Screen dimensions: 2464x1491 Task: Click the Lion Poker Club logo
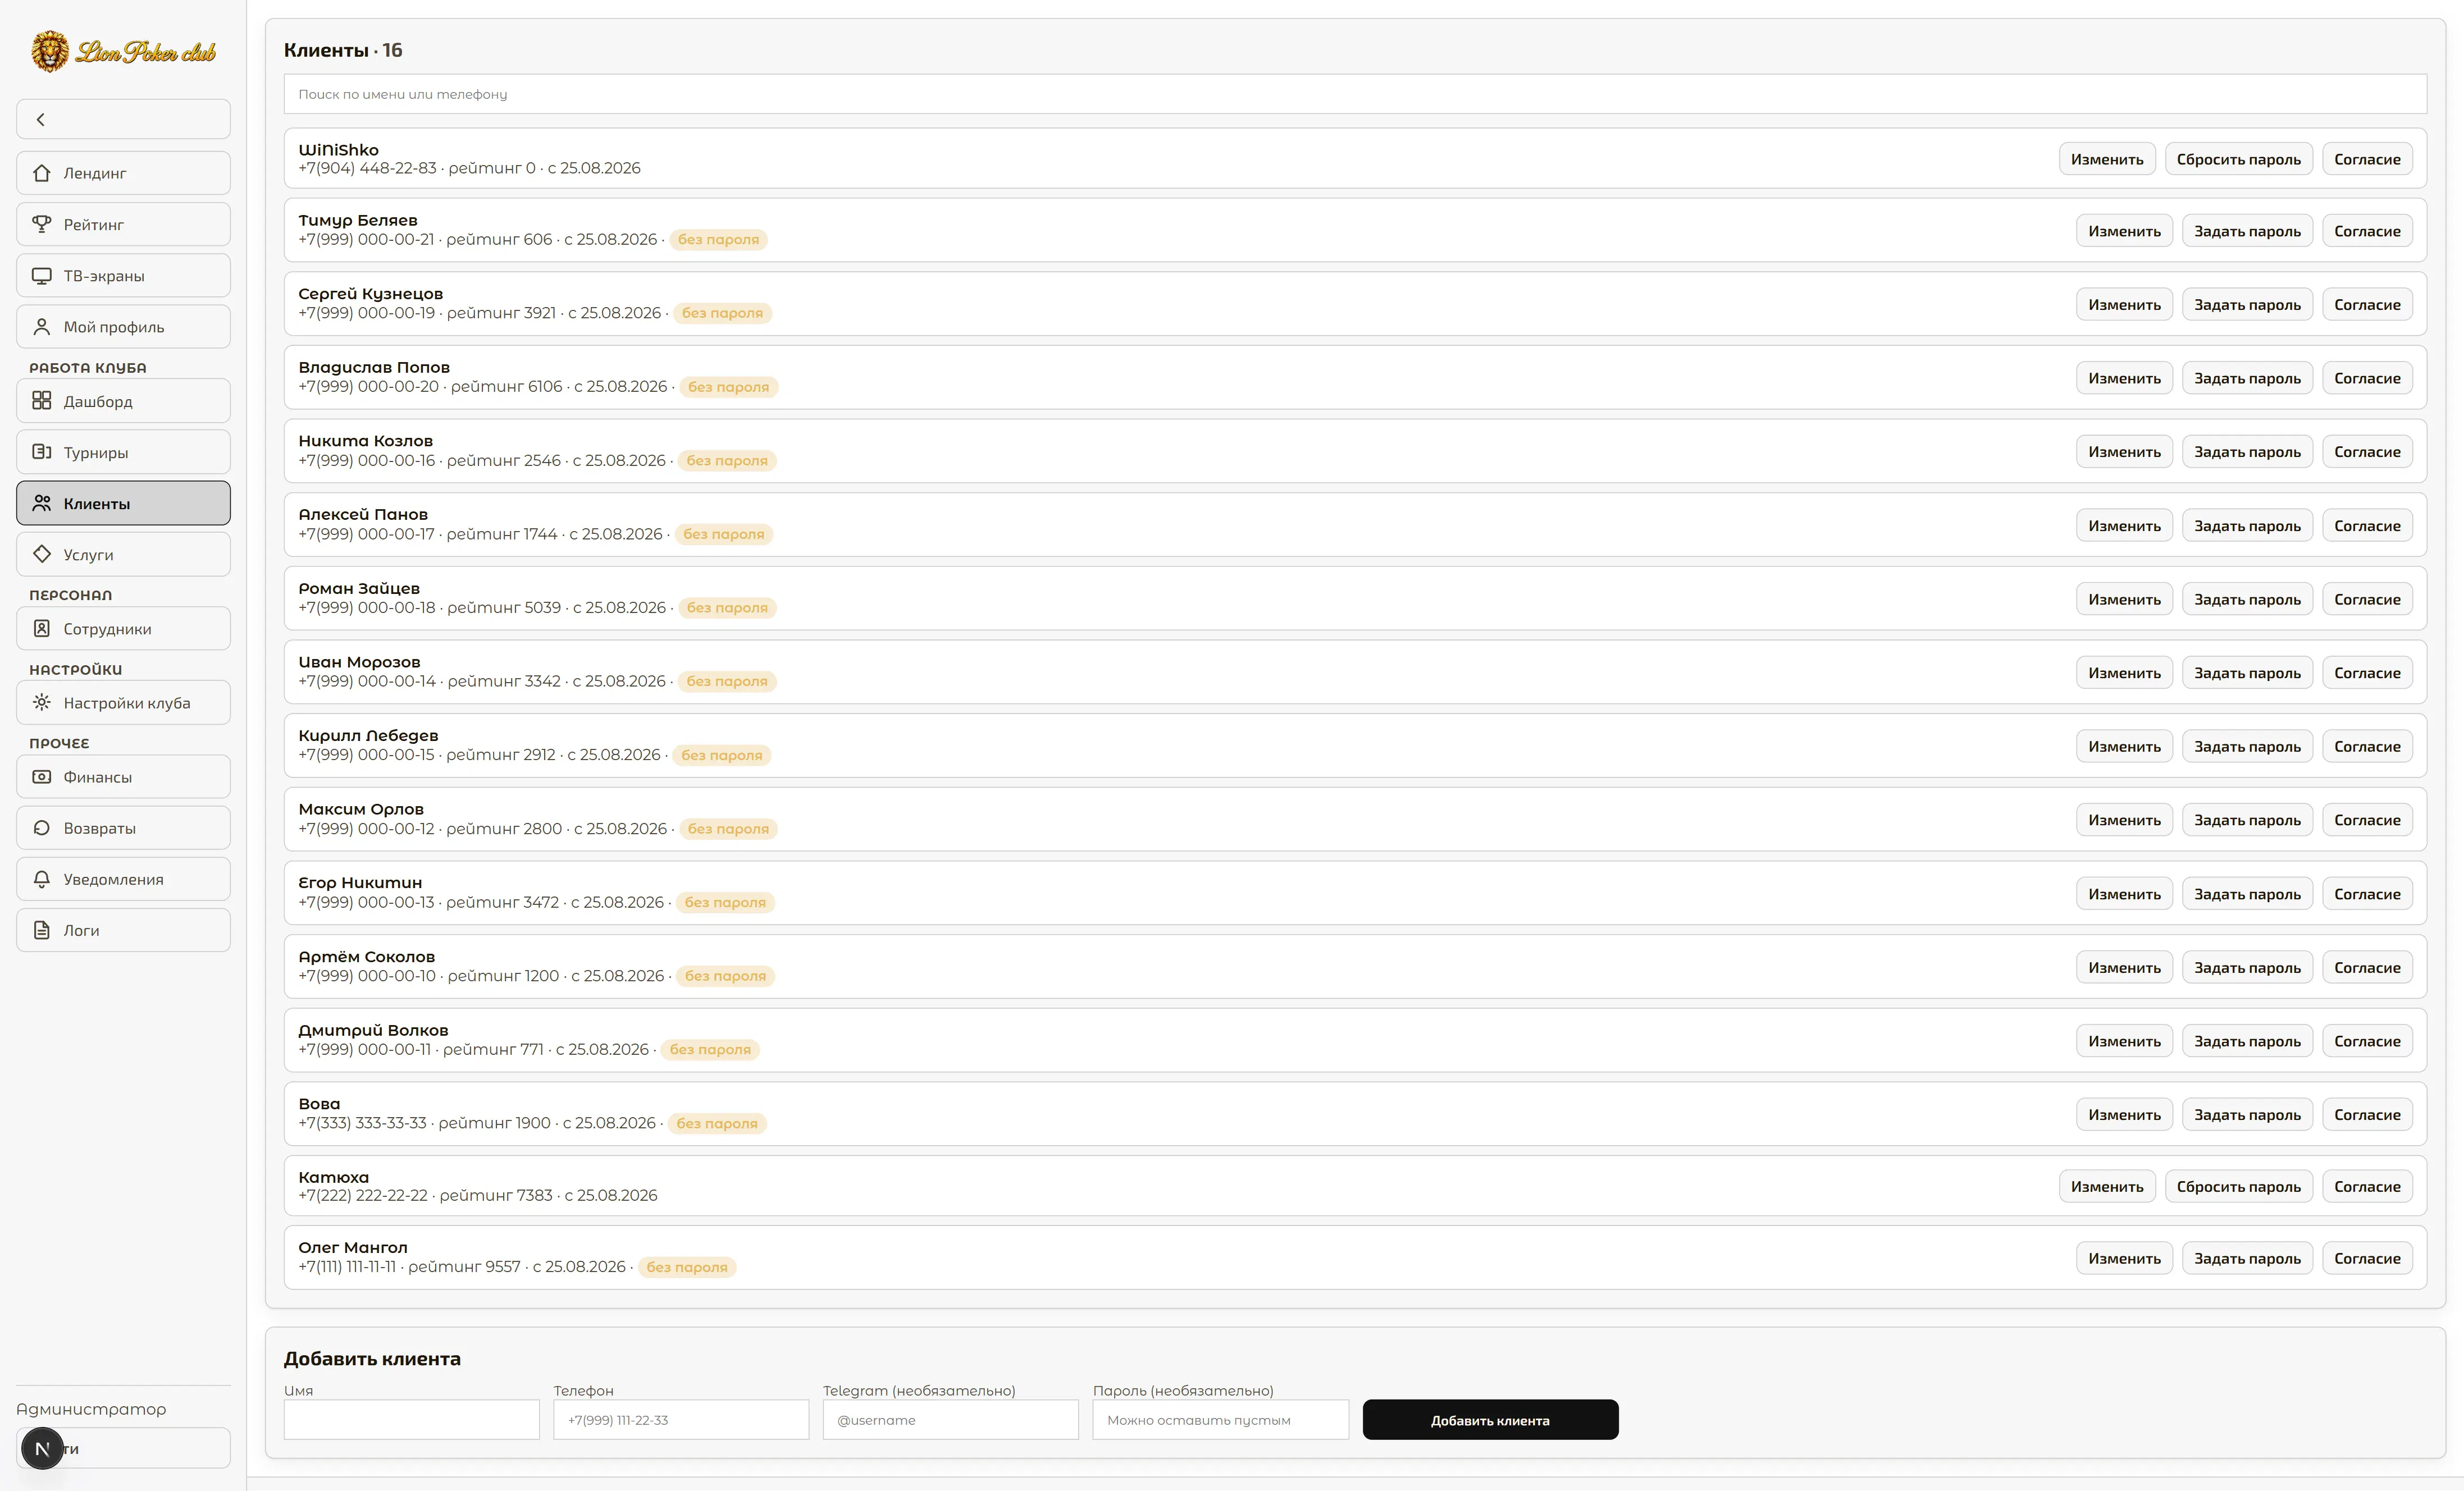pyautogui.click(x=124, y=51)
